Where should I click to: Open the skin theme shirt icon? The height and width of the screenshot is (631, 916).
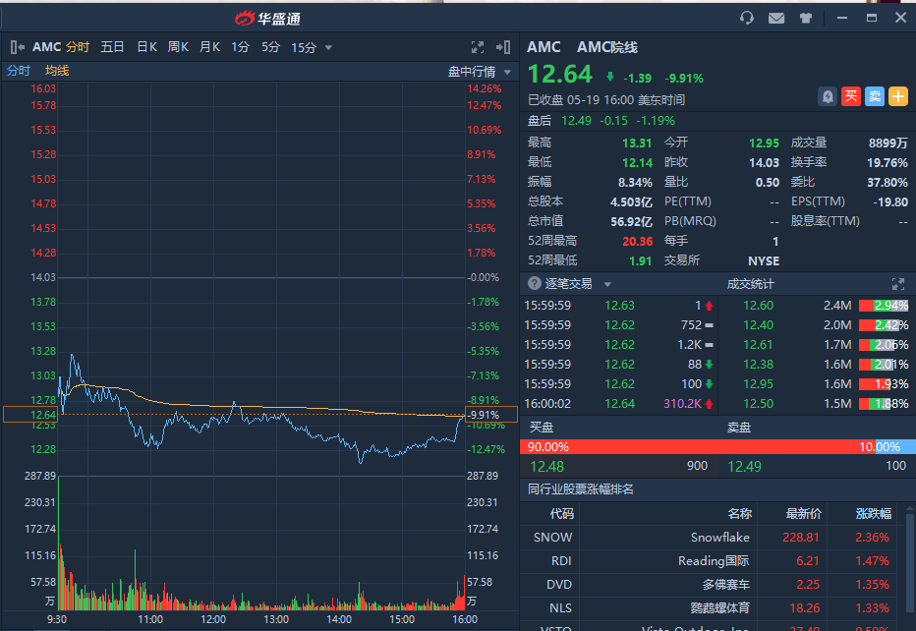tap(806, 18)
